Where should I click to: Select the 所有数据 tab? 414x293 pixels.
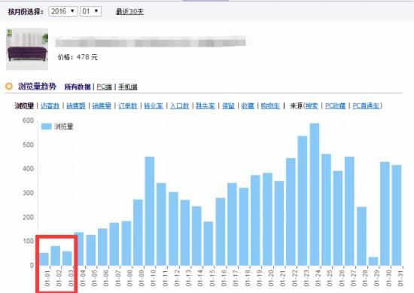[78, 87]
